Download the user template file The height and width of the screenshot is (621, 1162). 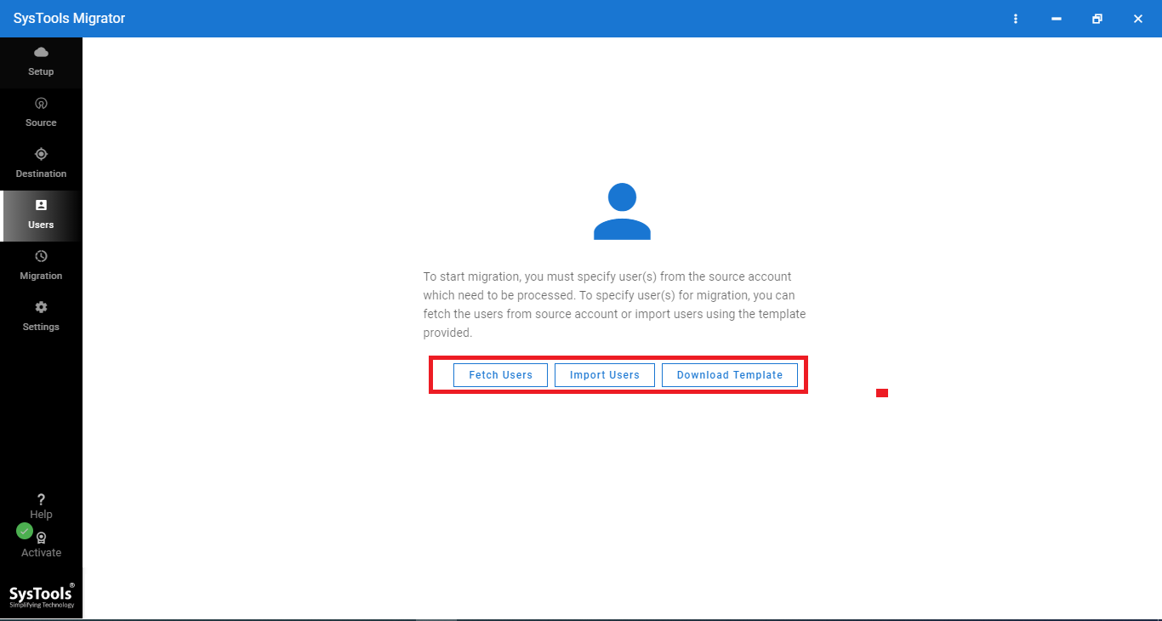pyautogui.click(x=730, y=375)
